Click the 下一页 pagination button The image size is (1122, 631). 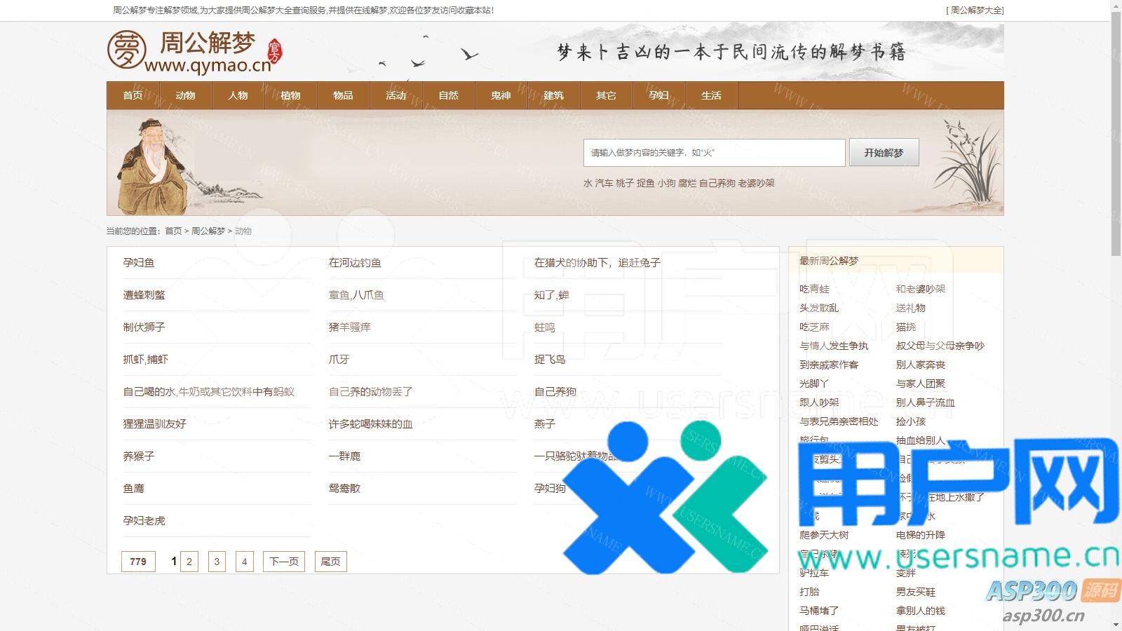tap(284, 562)
